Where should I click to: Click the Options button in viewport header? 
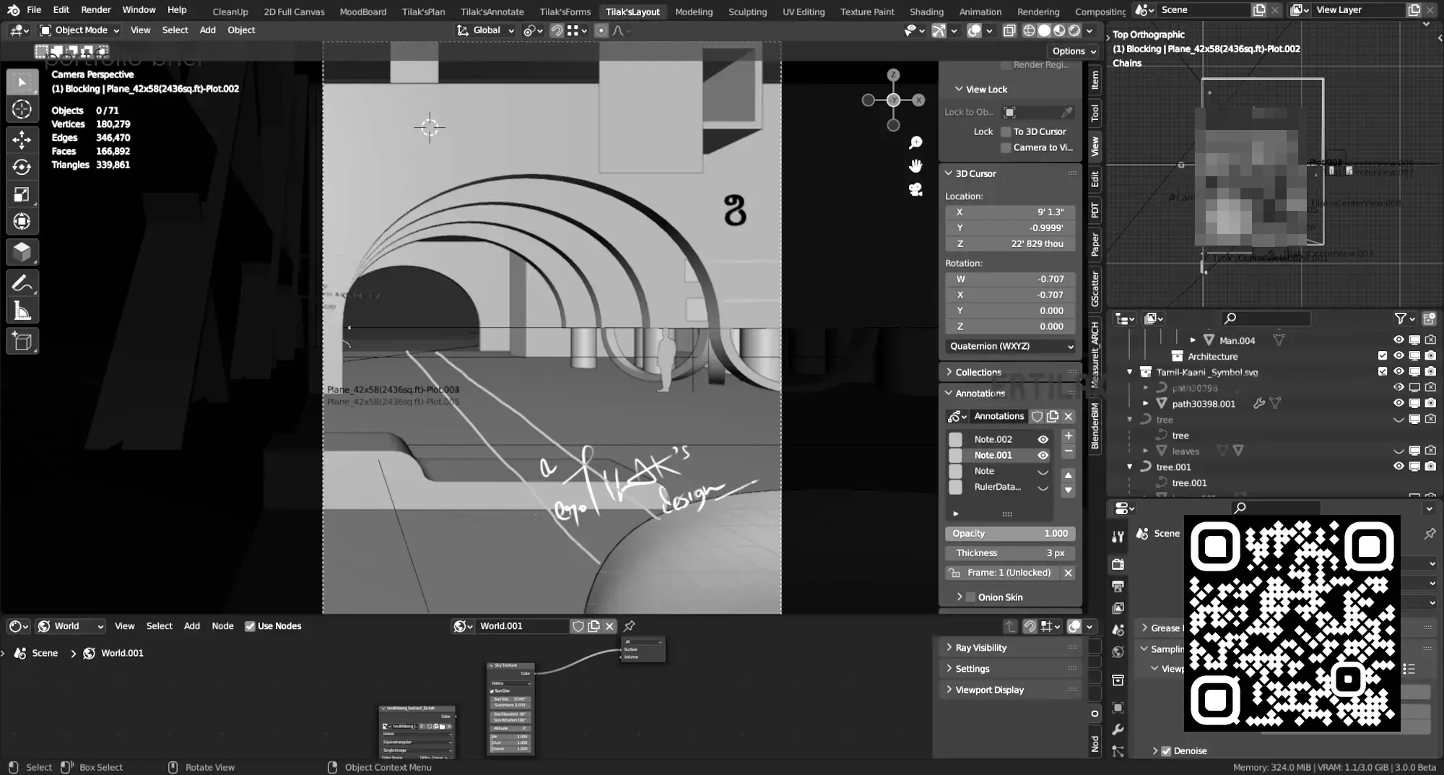tap(1073, 51)
